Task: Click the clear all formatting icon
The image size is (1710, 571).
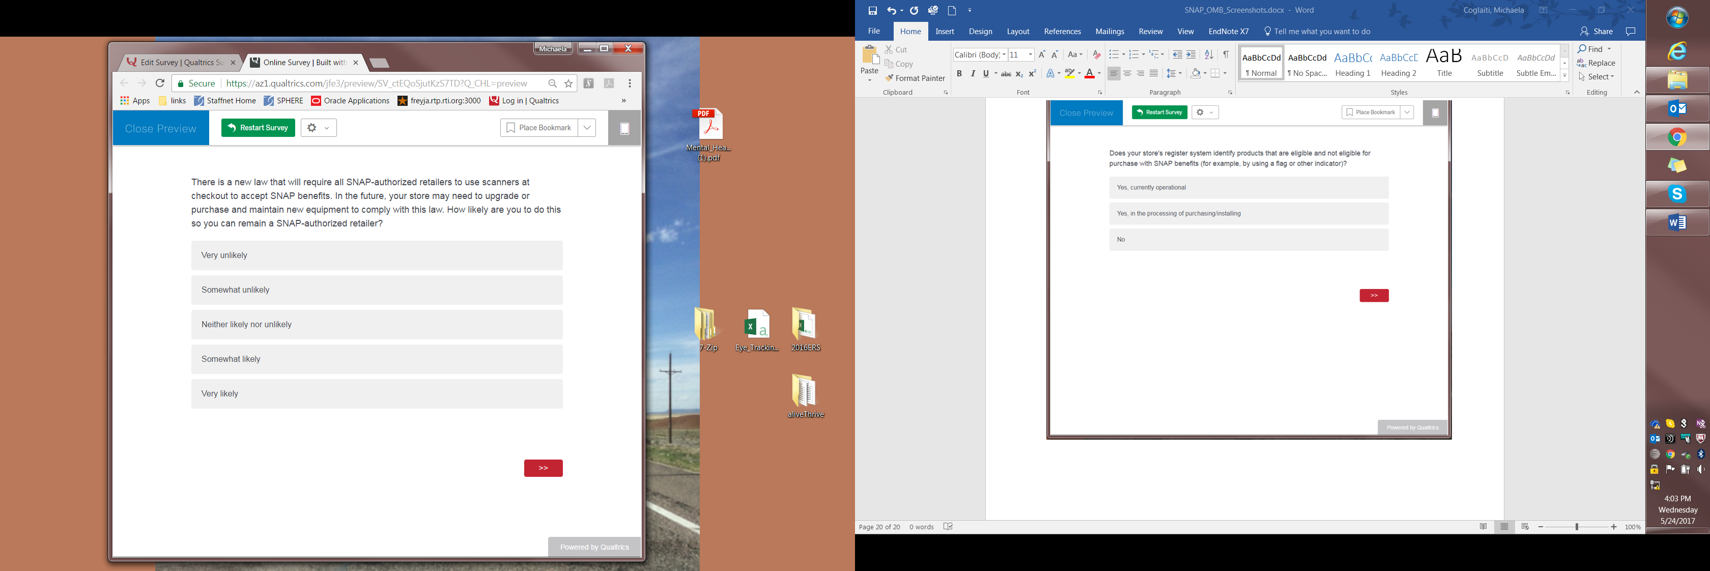Action: 1097,54
